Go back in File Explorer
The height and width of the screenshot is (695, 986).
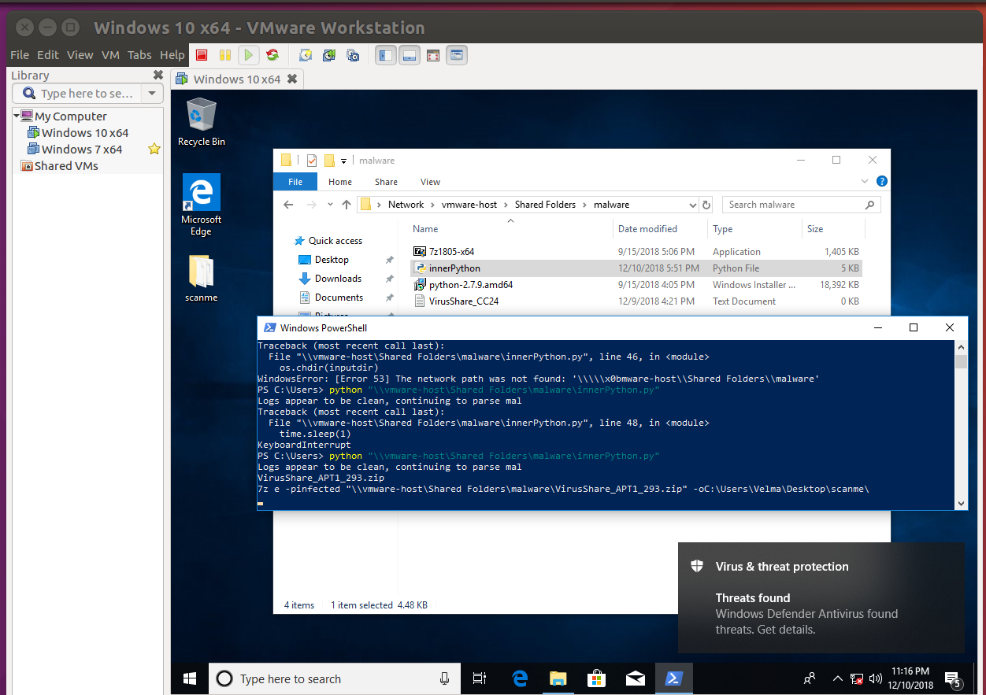pos(288,205)
